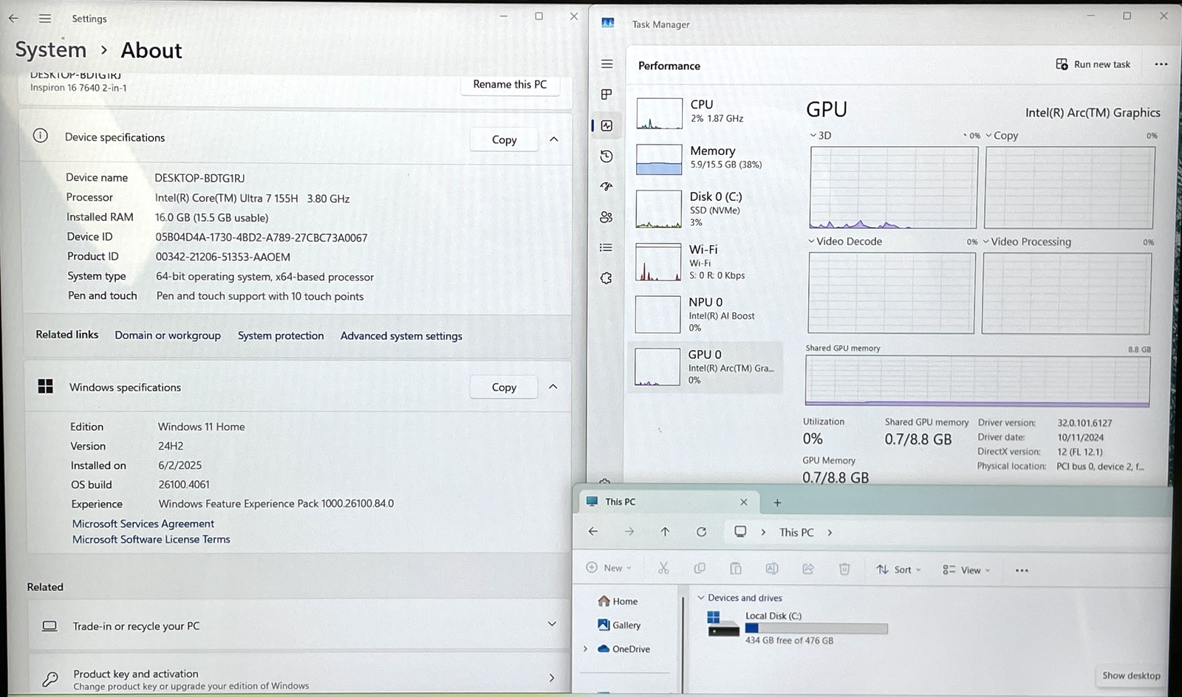1182x697 pixels.
Task: Select Gallery in File Explorer navigation pane
Action: [x=619, y=625]
